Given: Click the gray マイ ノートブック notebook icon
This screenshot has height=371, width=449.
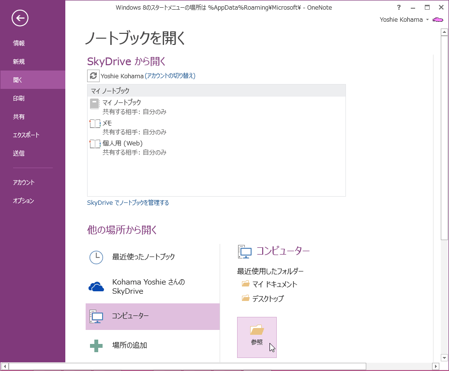Looking at the screenshot, I should point(94,104).
